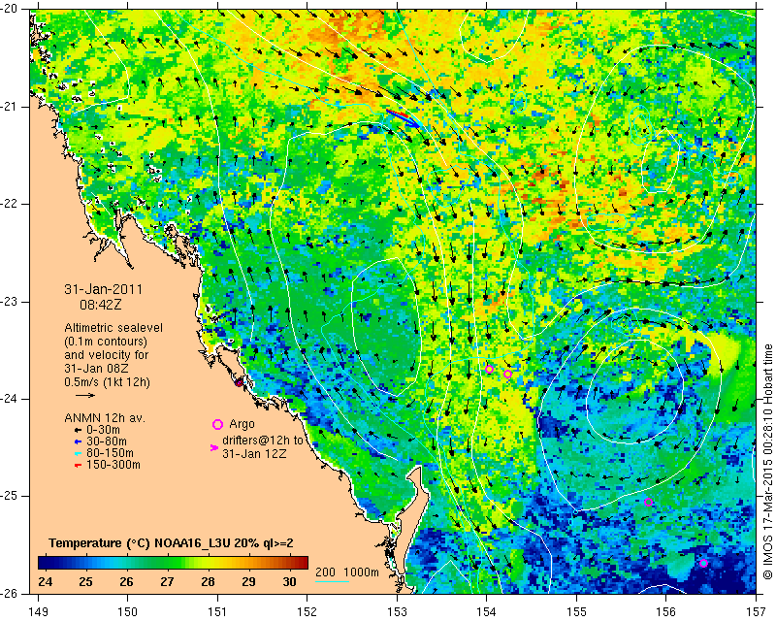Click the latitude axis label -24
The width and height of the screenshot is (776, 621).
tap(9, 399)
